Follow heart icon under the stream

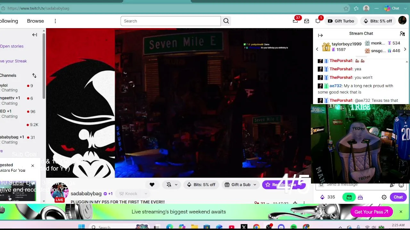pos(152,185)
